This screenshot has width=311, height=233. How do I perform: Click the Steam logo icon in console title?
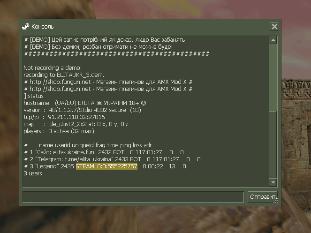pyautogui.click(x=26, y=27)
